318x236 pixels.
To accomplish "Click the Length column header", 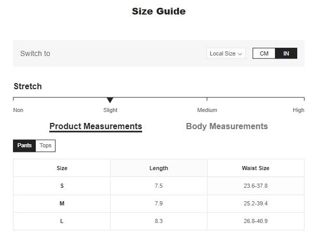I will point(159,168).
